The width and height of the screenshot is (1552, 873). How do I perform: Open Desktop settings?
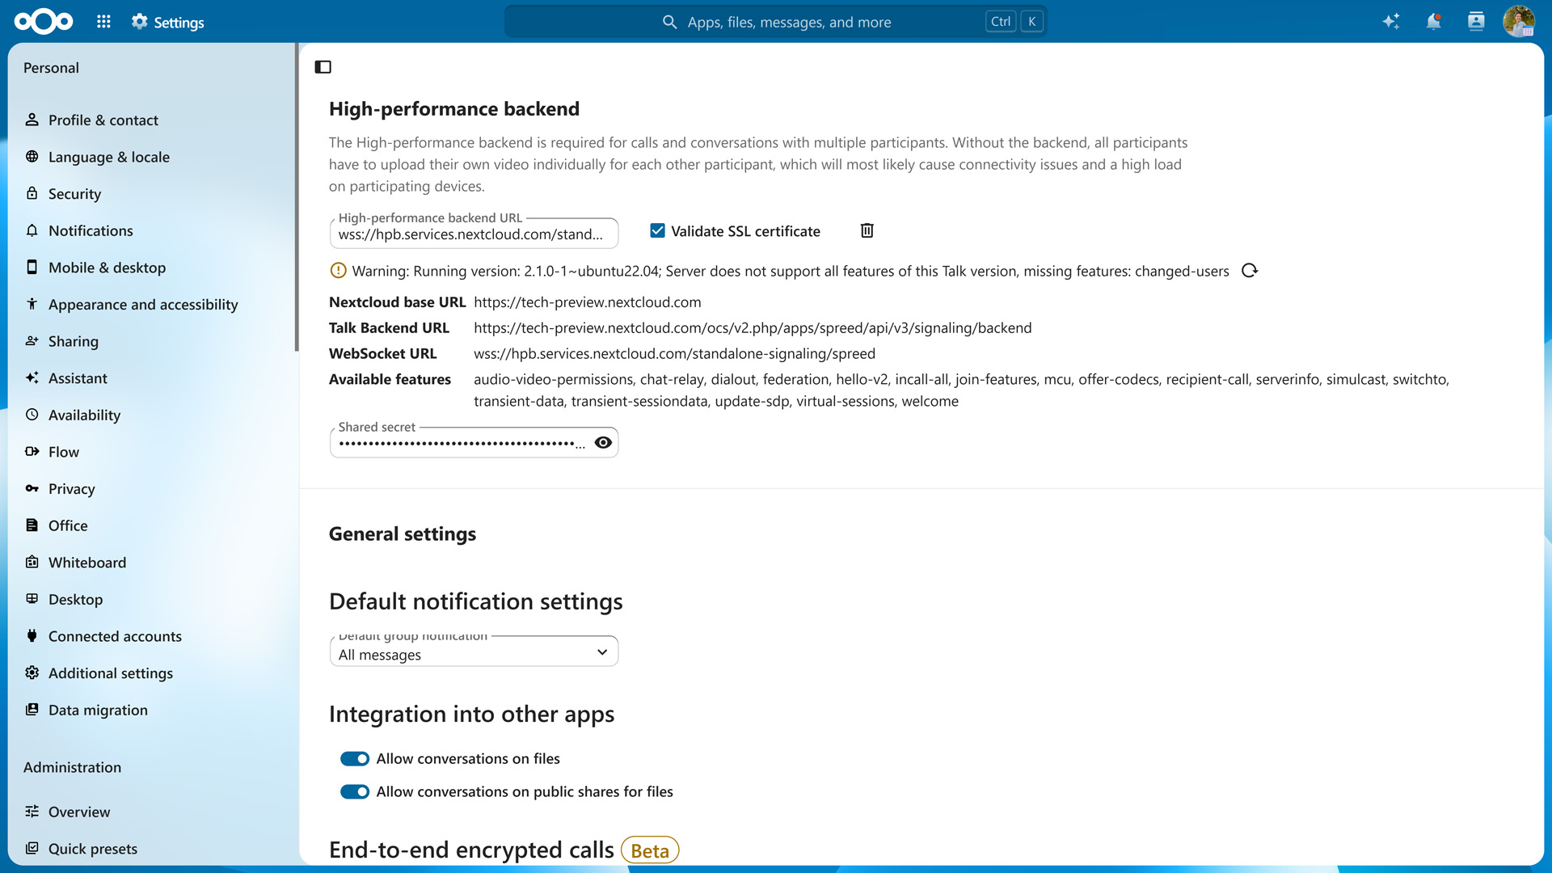152,600
